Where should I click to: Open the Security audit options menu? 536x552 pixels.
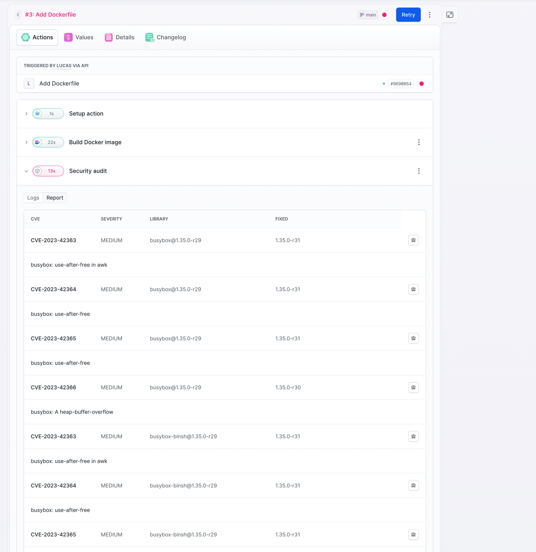(418, 171)
